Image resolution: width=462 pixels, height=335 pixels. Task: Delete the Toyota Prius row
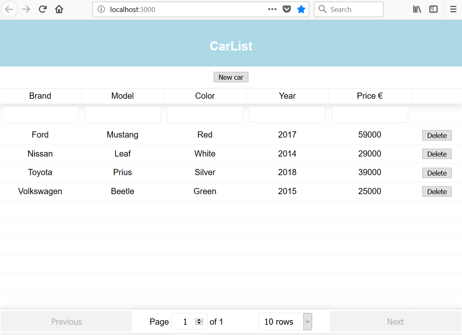[437, 173]
